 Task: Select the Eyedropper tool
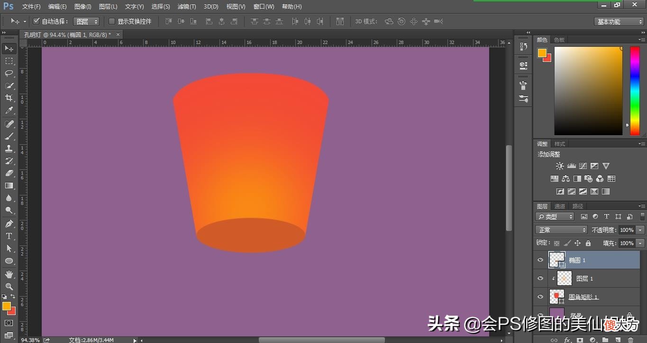[9, 111]
